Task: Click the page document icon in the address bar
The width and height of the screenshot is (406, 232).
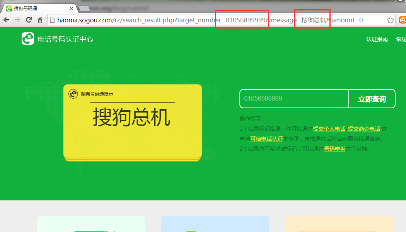Action: tap(52, 20)
